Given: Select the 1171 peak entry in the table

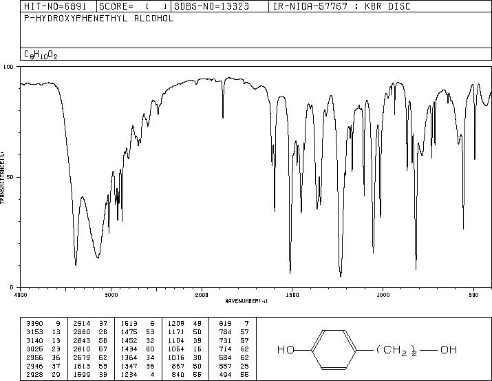Looking at the screenshot, I should click(x=185, y=332).
